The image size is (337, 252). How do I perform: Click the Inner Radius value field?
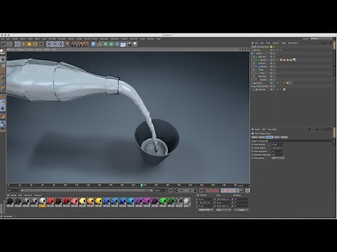click(277, 144)
